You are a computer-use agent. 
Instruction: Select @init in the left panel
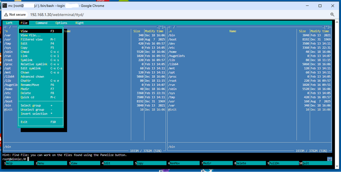[x=8, y=109]
